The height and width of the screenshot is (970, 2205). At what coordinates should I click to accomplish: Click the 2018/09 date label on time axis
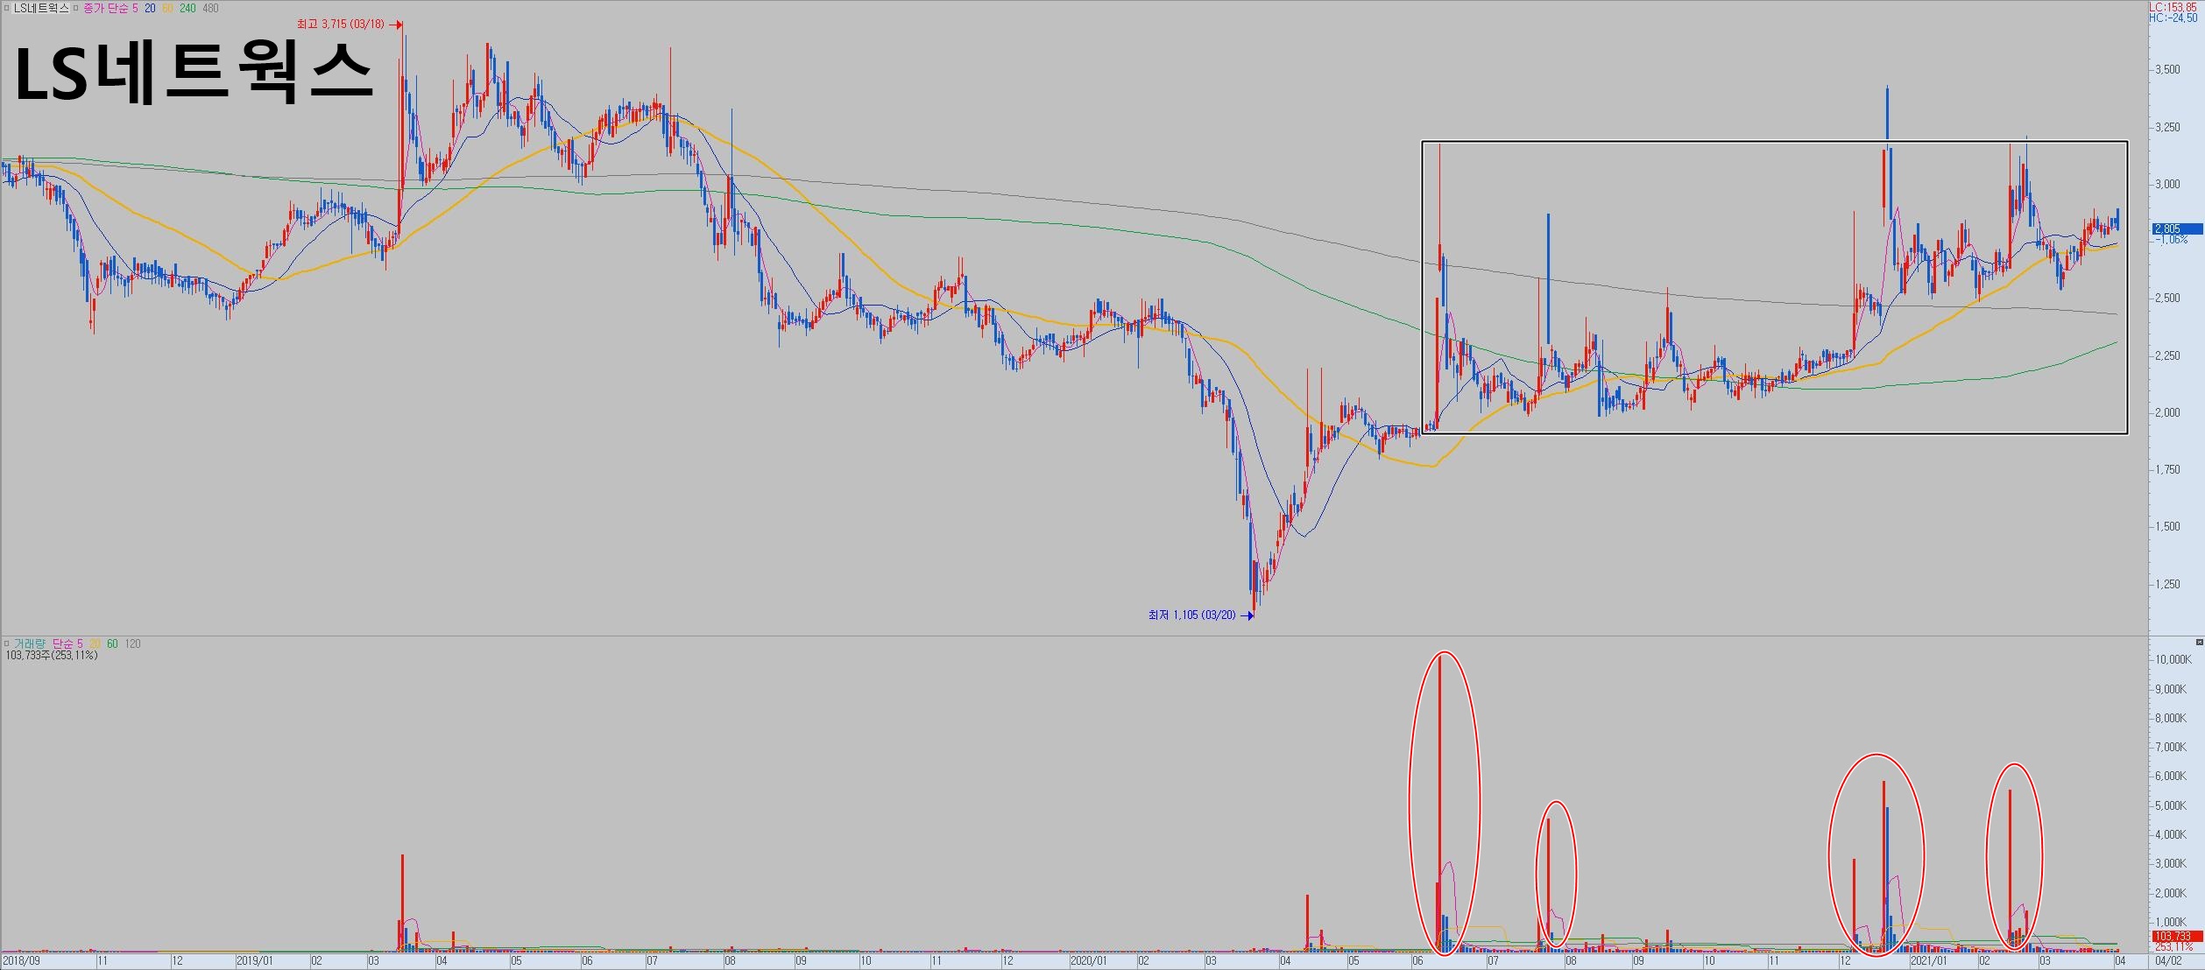21,961
